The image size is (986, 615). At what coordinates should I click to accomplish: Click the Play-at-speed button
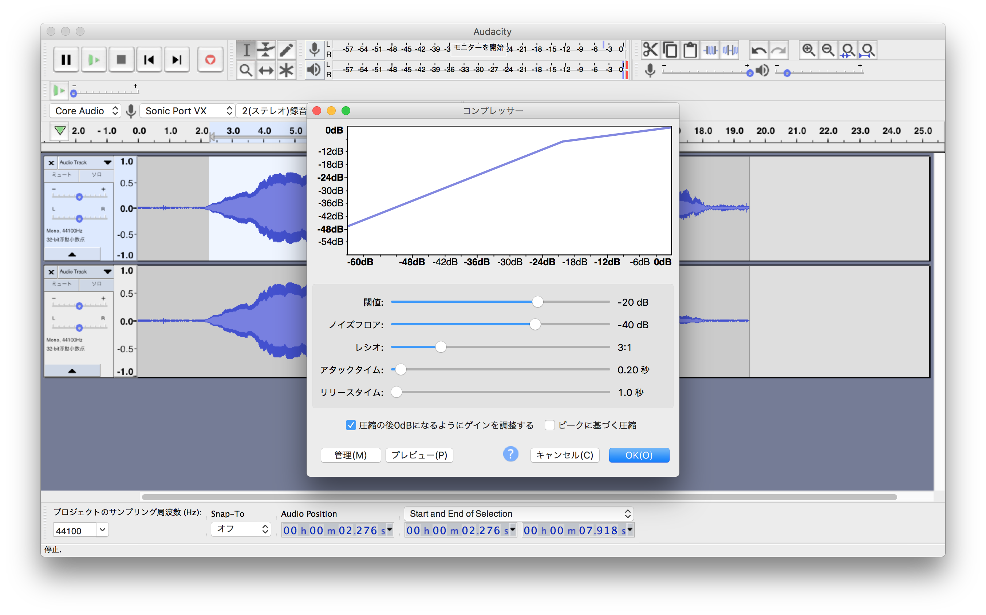coord(59,90)
